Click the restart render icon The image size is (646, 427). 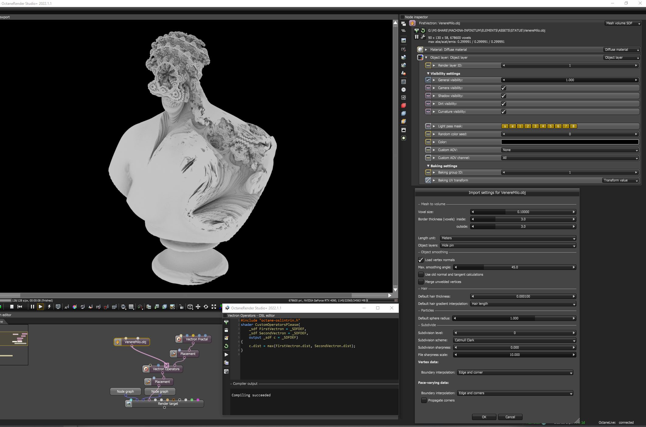pos(20,307)
